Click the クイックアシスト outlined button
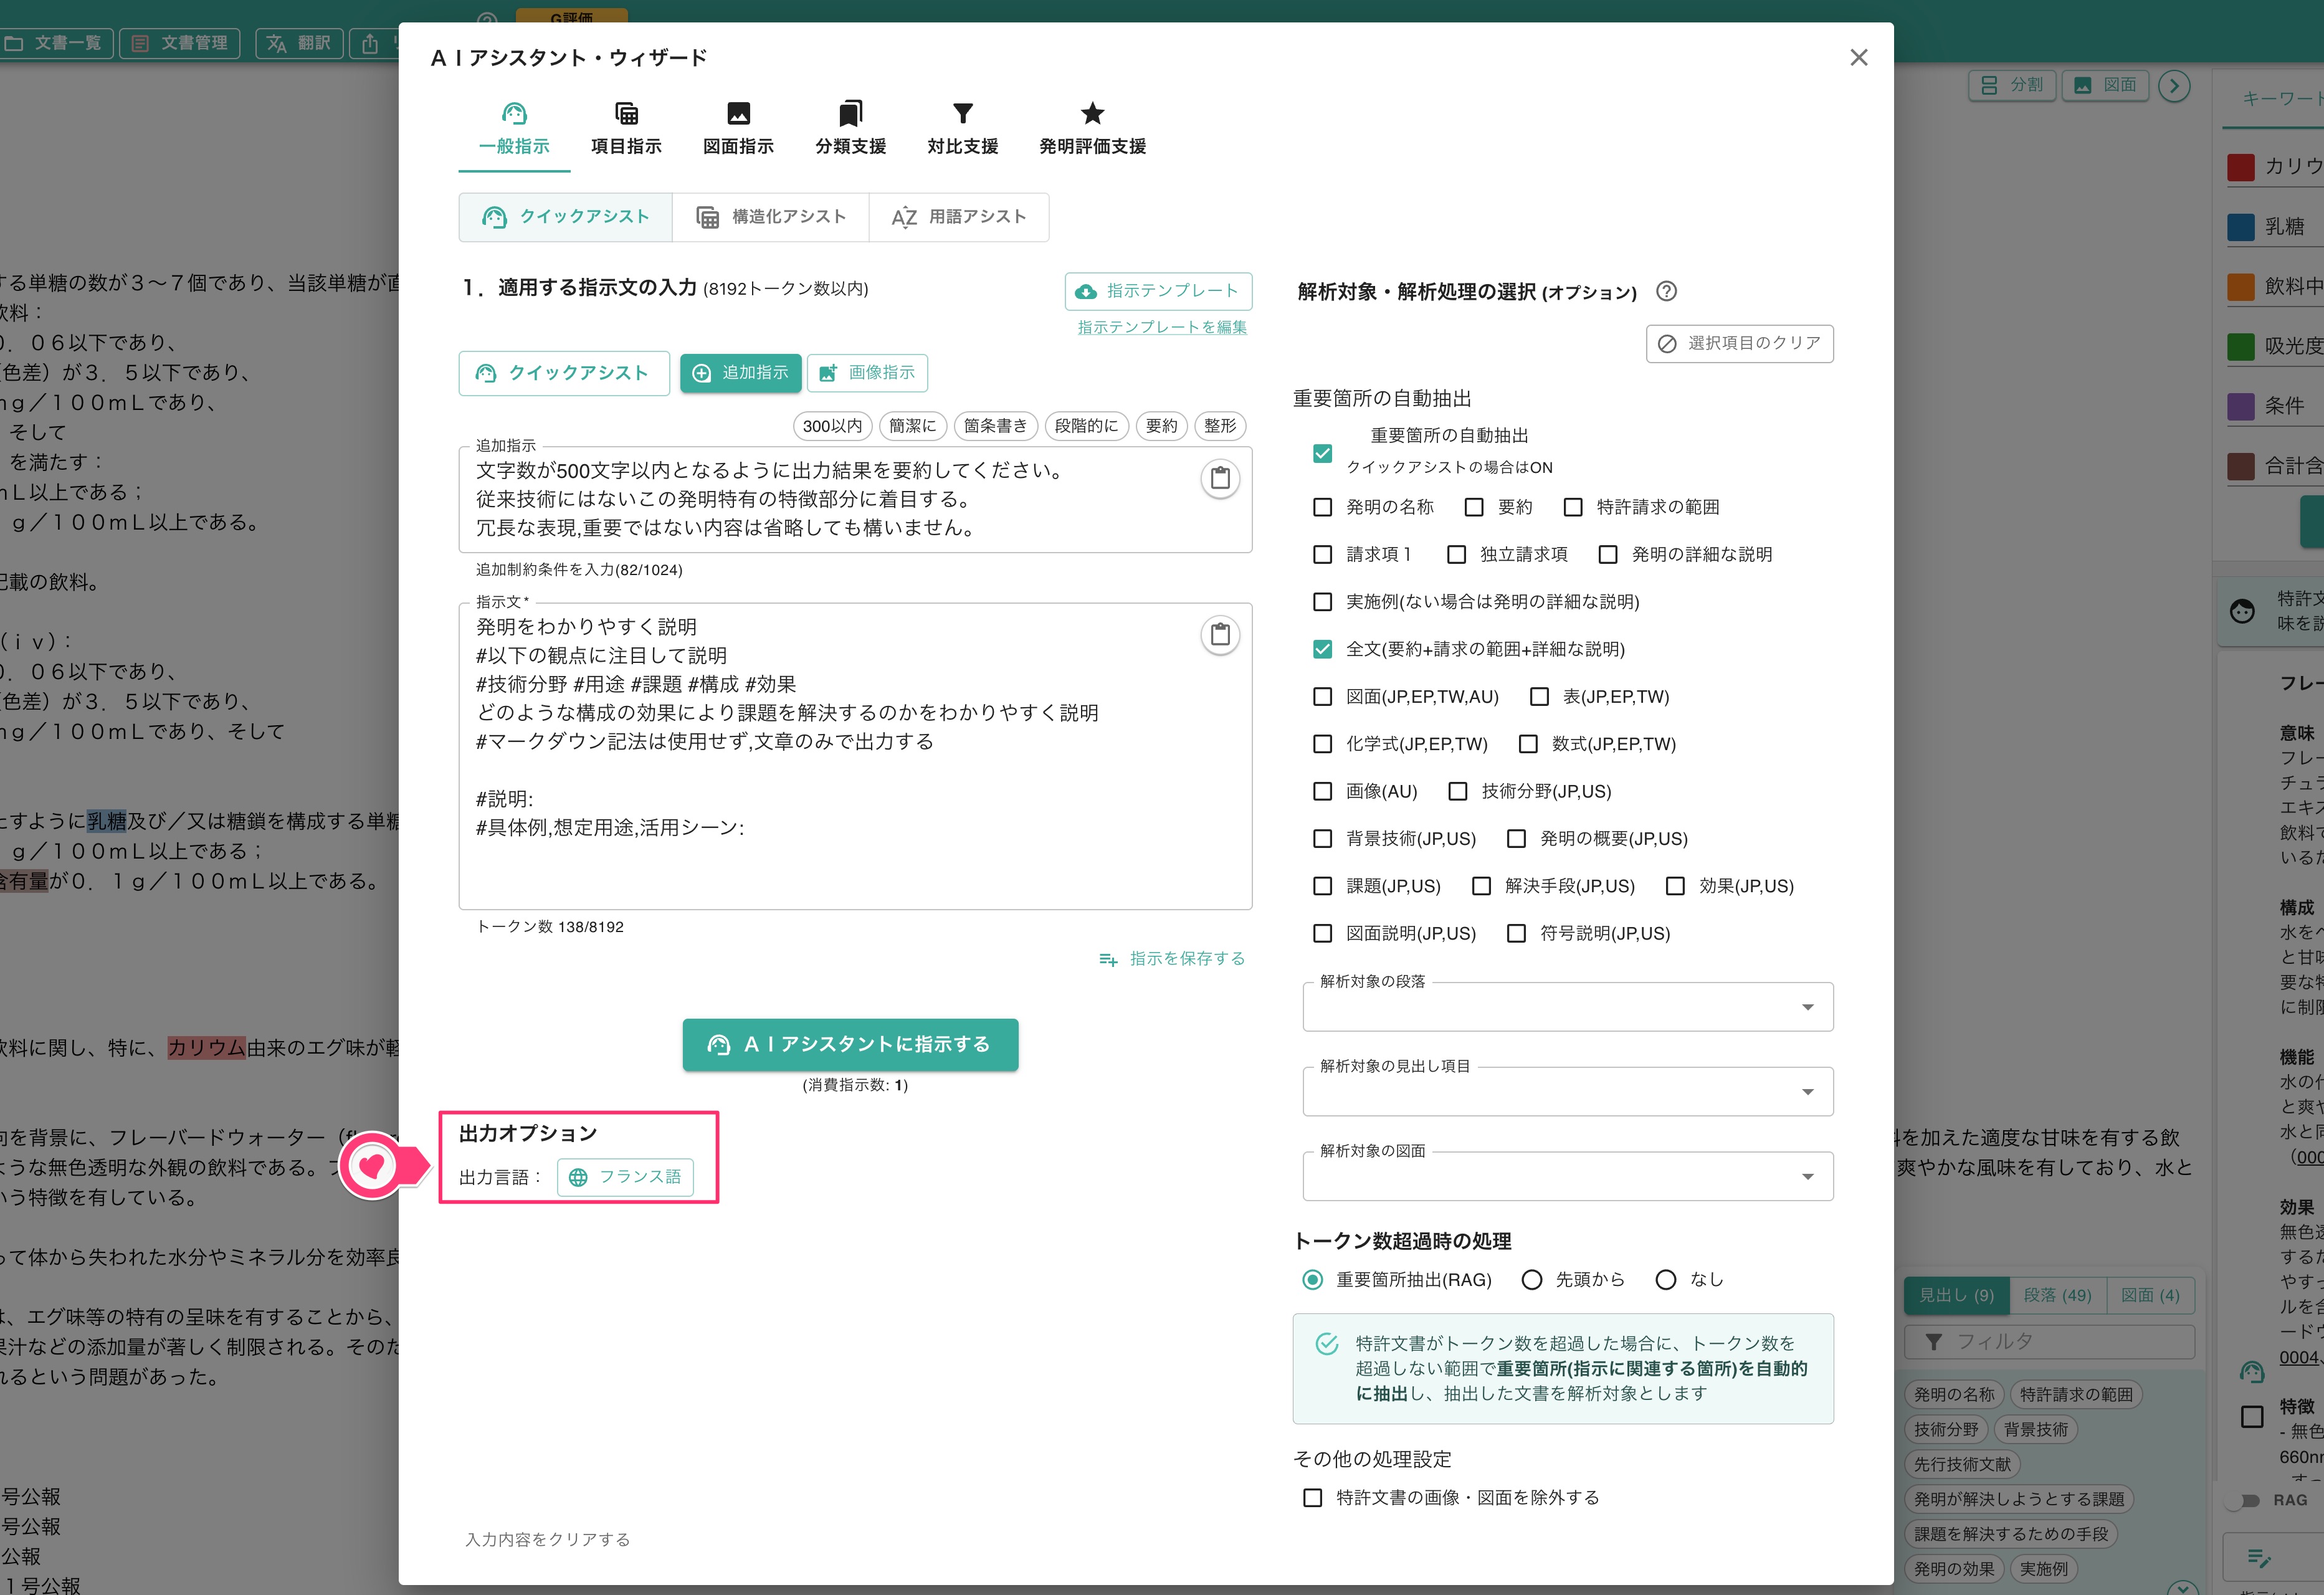Screen dimensions: 2324x1595 pyautogui.click(x=564, y=373)
